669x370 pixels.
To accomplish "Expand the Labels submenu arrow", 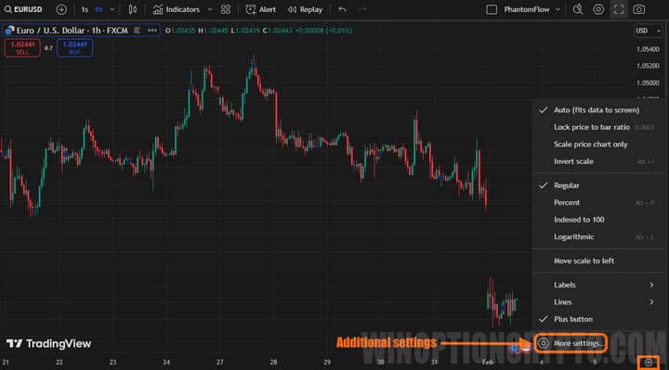I will click(651, 285).
